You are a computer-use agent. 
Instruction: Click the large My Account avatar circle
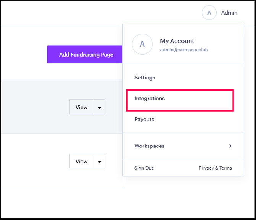(x=142, y=44)
